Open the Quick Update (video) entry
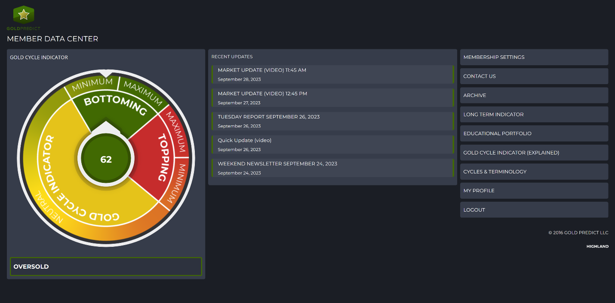The height and width of the screenshot is (303, 615). point(333,145)
